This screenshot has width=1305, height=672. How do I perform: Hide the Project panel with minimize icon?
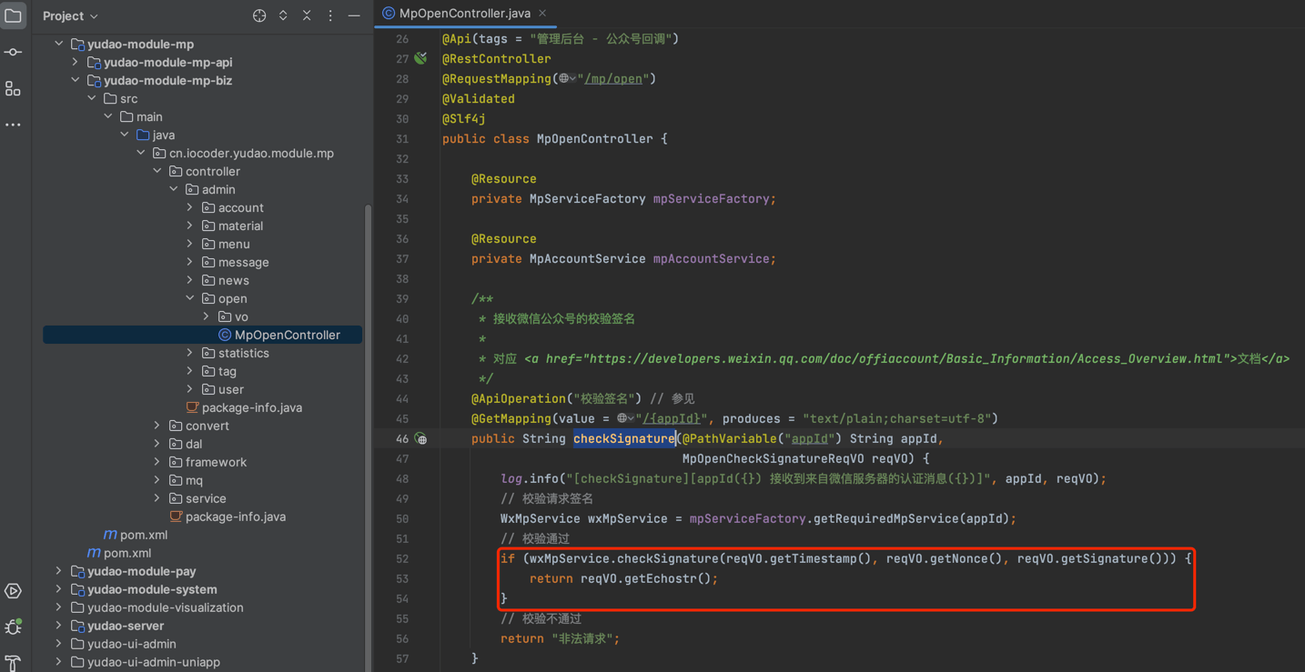pos(354,15)
